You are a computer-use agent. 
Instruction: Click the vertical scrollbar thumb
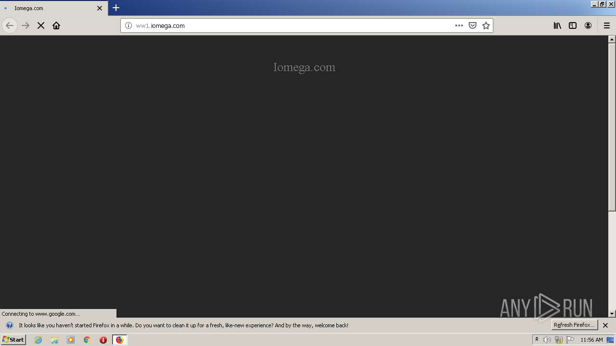pos(612,127)
